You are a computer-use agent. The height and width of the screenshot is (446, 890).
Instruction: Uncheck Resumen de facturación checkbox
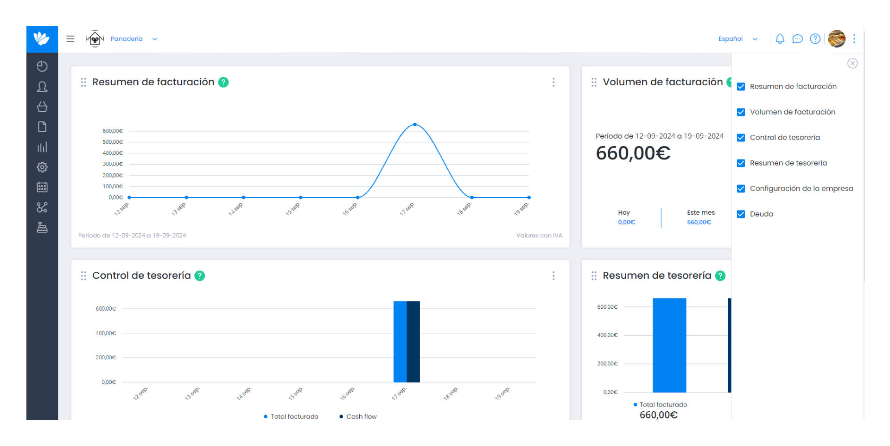(741, 87)
